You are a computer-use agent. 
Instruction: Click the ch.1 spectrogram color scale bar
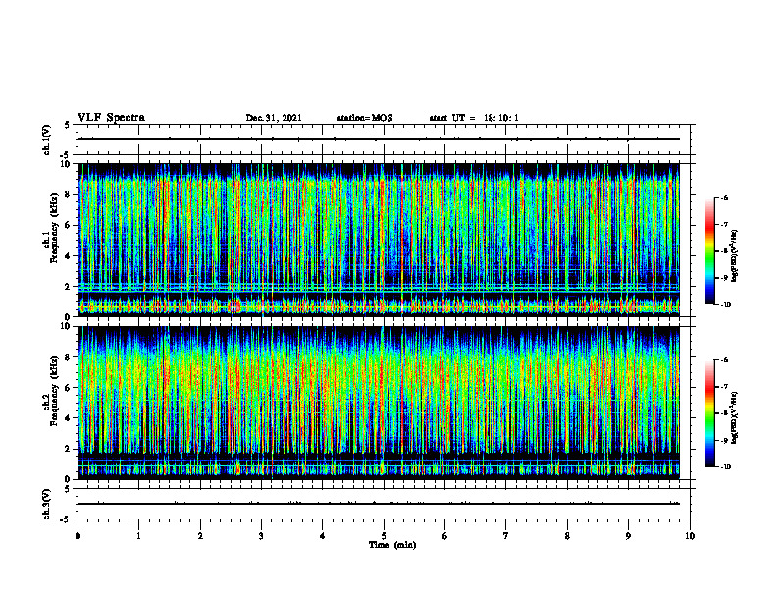pyautogui.click(x=710, y=251)
